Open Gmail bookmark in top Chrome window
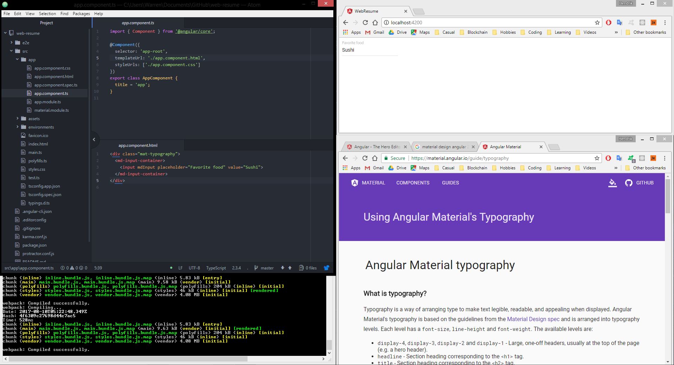This screenshot has width=674, height=365. point(374,32)
